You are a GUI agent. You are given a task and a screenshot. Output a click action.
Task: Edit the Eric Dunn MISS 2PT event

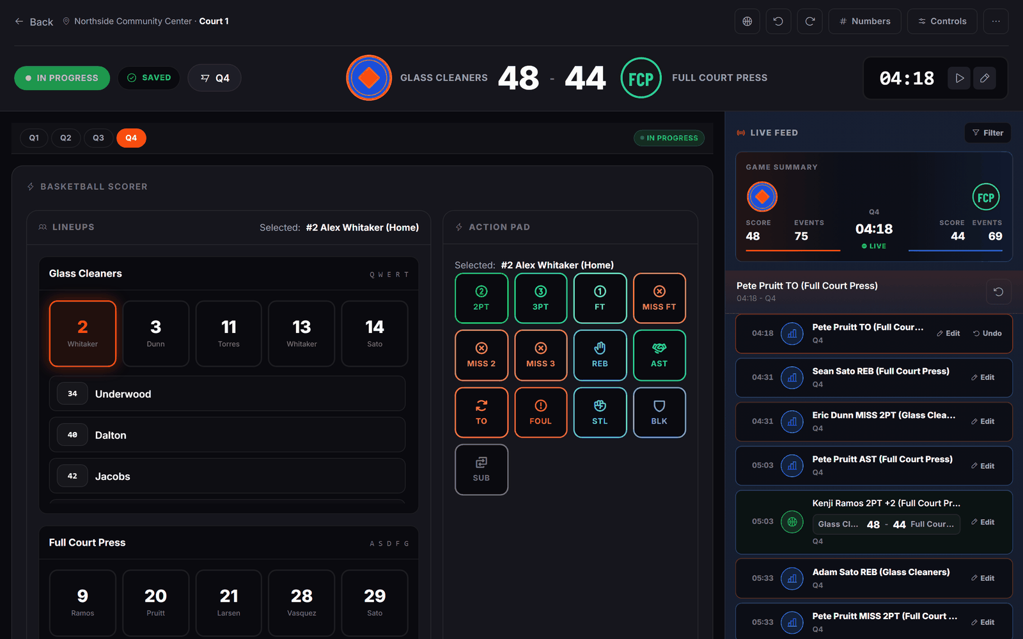coord(983,422)
